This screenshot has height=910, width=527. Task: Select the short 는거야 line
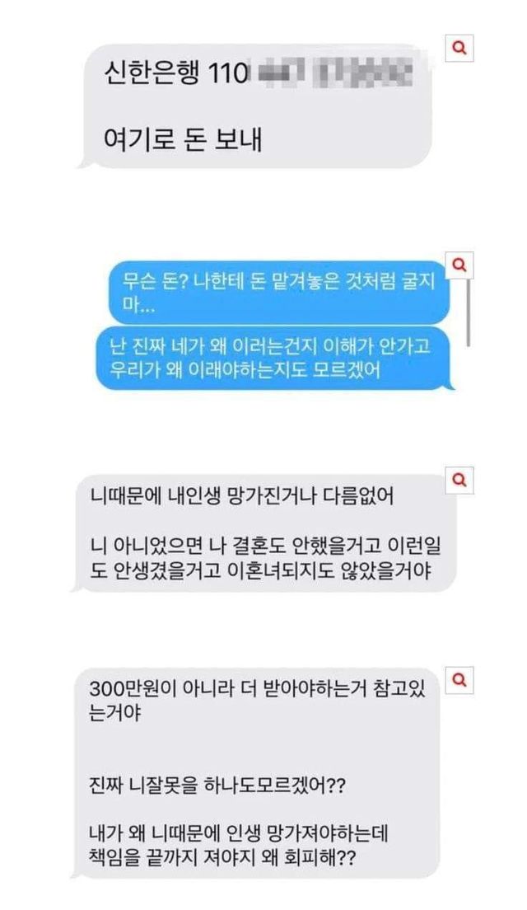point(114,713)
